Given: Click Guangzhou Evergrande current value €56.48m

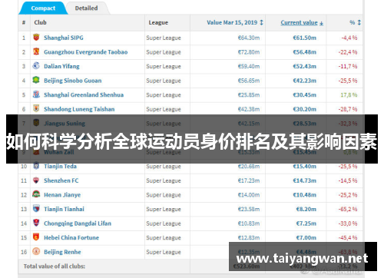Looking at the screenshot, I should click(305, 52).
